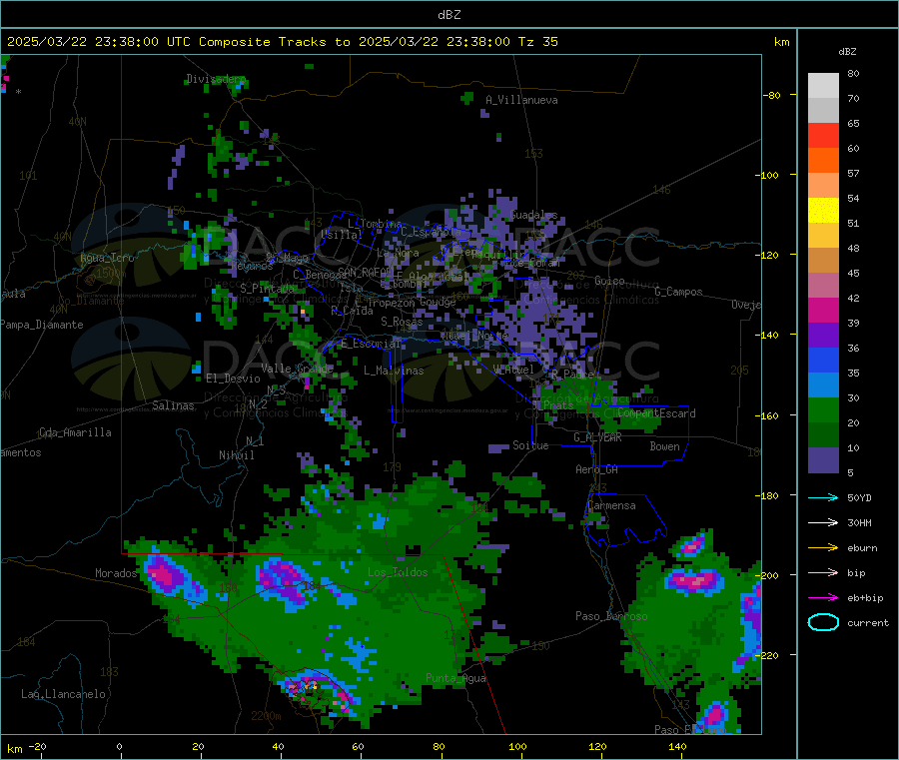Click the A_Villanueva label on the map

(x=521, y=100)
